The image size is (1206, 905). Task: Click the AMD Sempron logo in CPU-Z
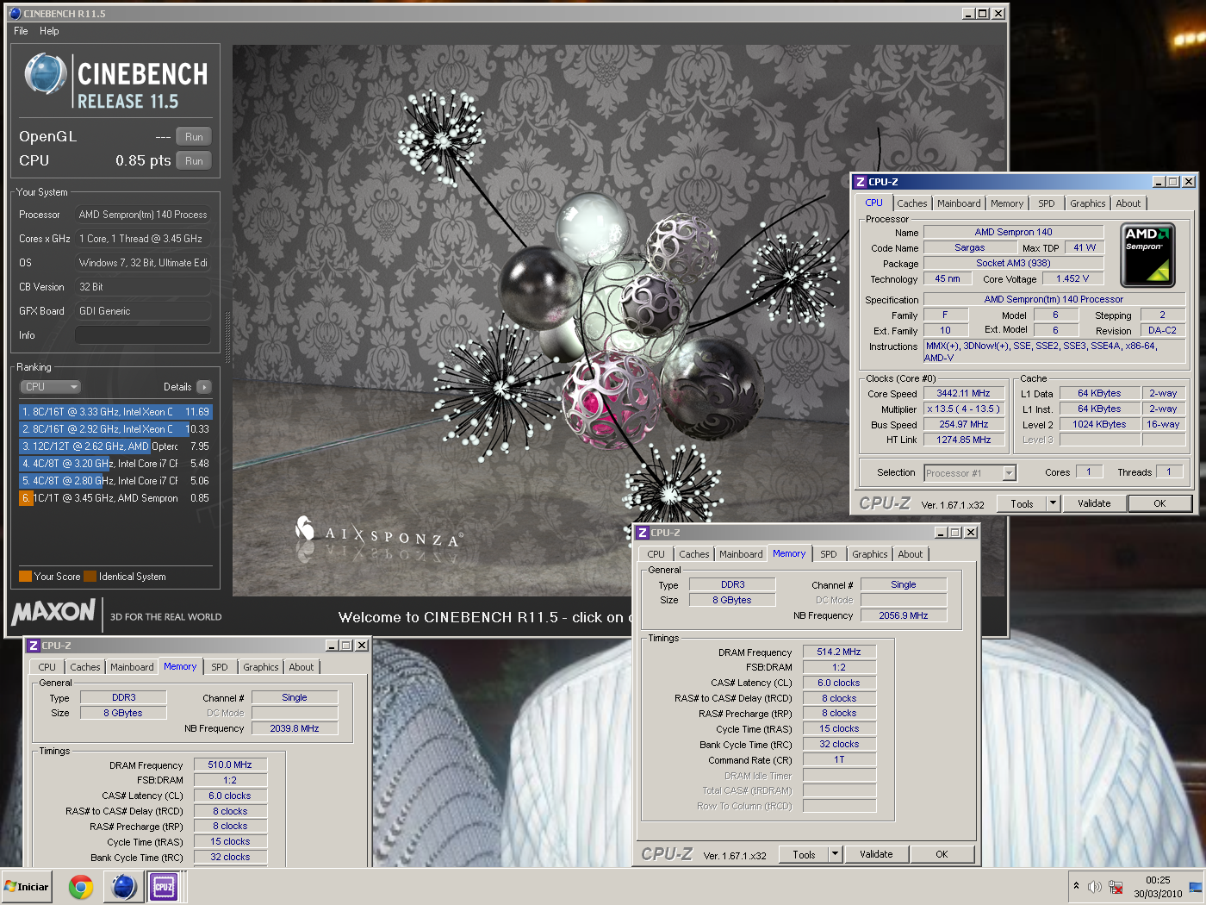coord(1147,255)
